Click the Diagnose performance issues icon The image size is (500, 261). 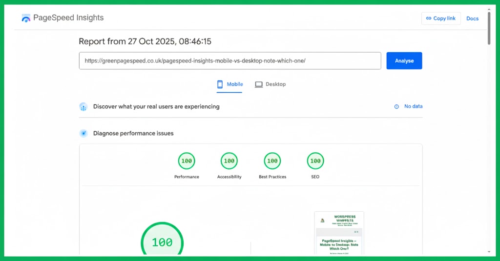click(x=83, y=133)
